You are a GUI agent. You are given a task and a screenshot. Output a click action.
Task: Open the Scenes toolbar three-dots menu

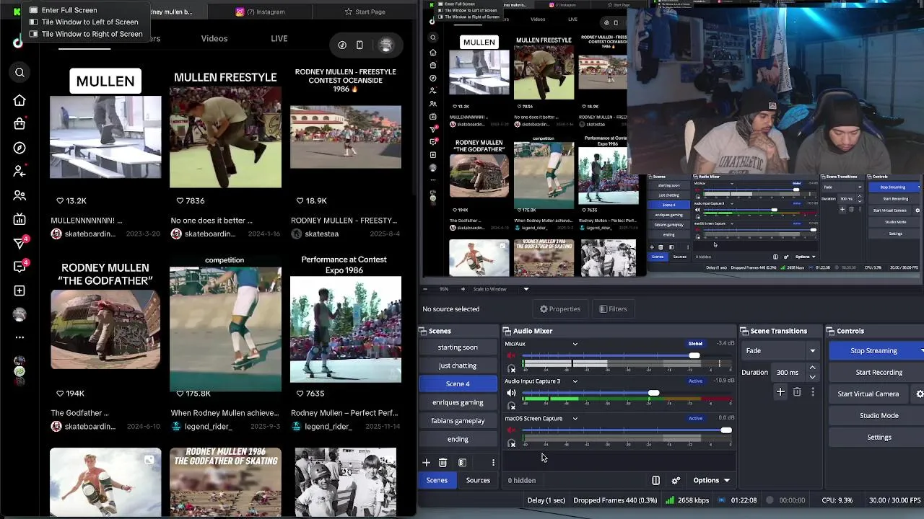(493, 463)
